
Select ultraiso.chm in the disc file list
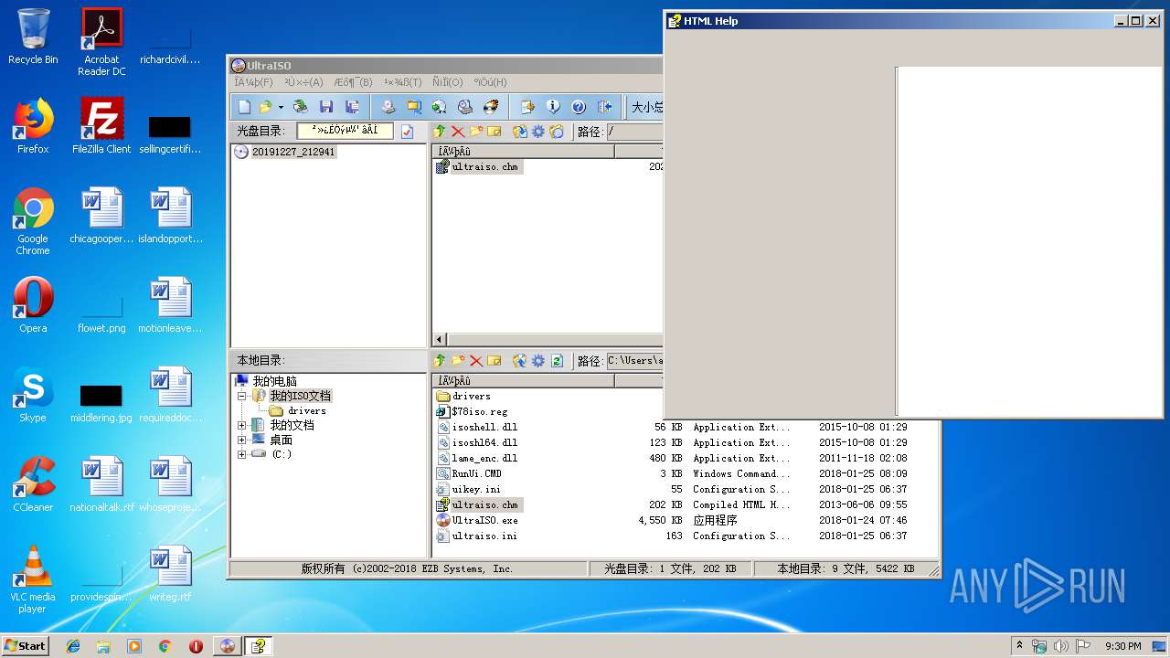pyautogui.click(x=485, y=167)
